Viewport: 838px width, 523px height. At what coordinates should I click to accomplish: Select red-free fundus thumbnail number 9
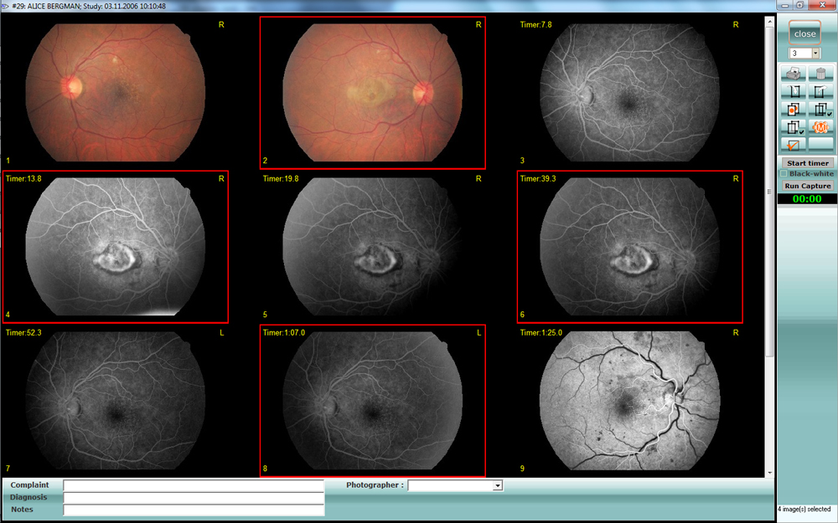coord(630,402)
